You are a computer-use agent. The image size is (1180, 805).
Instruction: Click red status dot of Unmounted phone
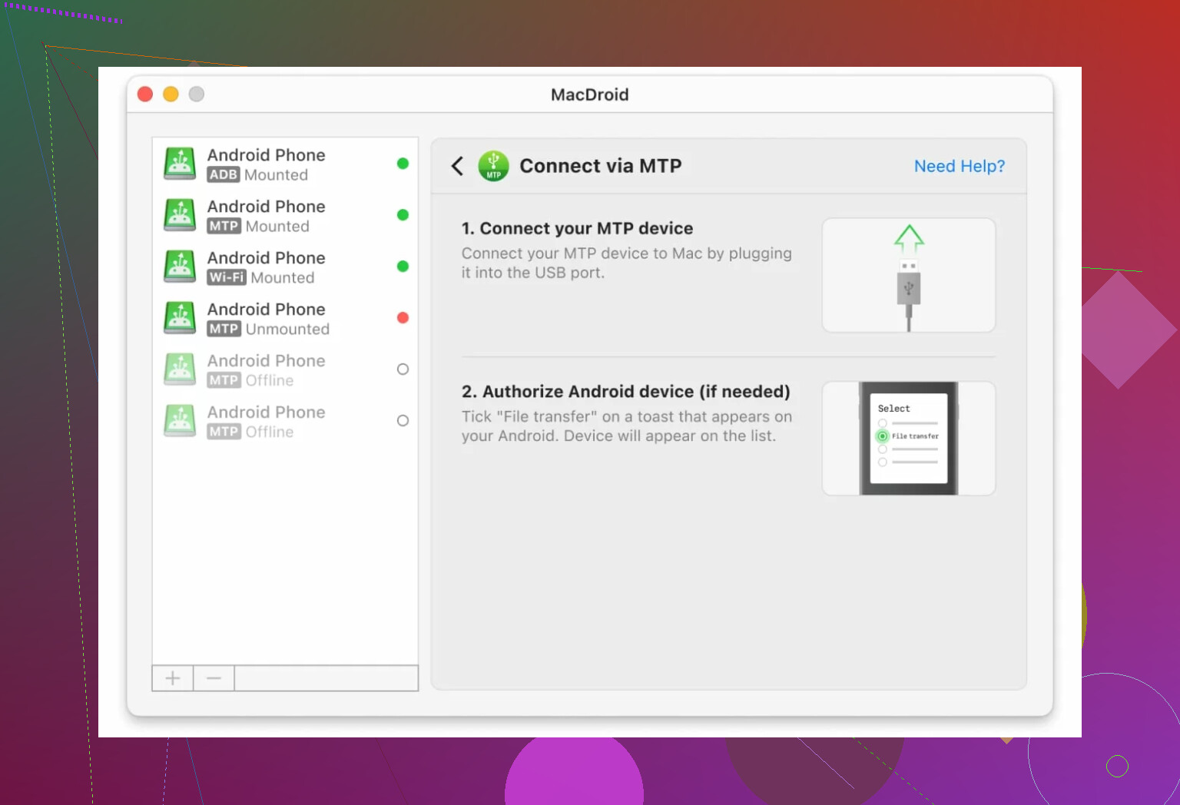pos(403,318)
